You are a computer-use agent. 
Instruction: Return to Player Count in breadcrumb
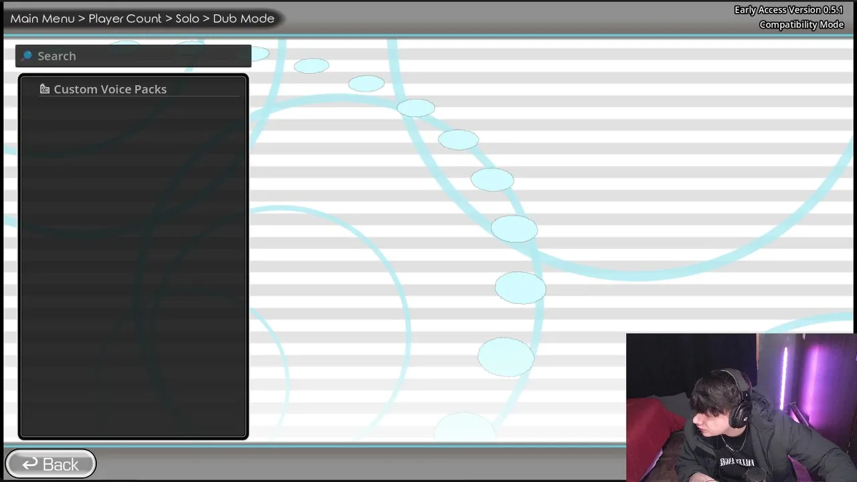pos(125,19)
